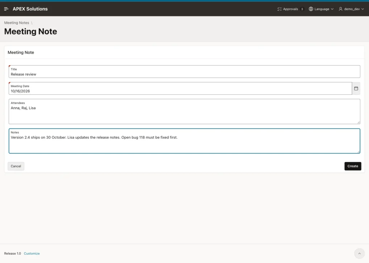Grab the Attendees textarea resize handle

(x=359, y=122)
